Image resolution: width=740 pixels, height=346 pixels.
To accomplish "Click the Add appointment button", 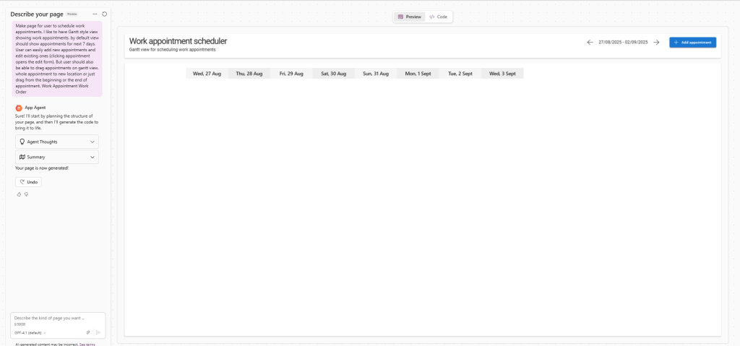I will point(692,43).
